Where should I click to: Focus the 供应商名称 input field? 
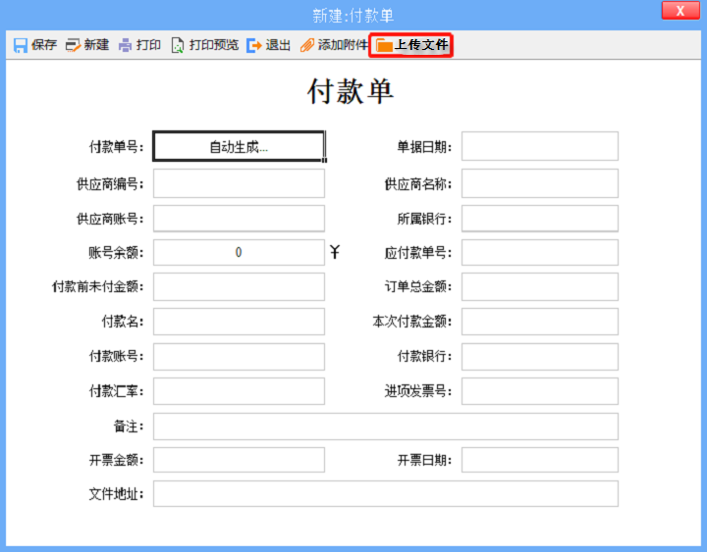540,183
